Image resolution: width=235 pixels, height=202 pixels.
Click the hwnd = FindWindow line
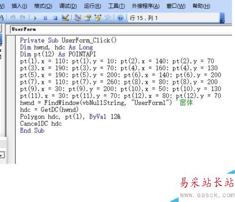coord(107,103)
